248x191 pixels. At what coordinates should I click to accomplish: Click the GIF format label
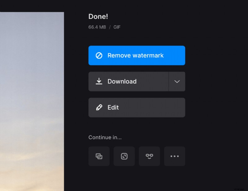tap(117, 27)
